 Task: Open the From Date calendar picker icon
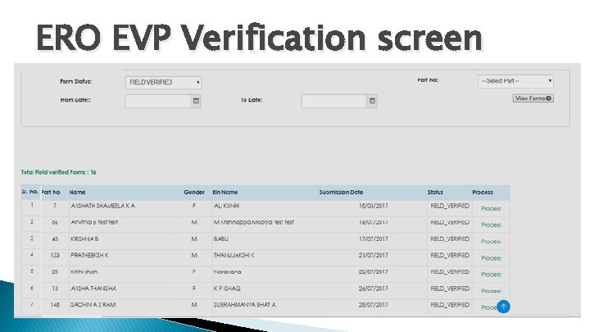[x=196, y=101]
